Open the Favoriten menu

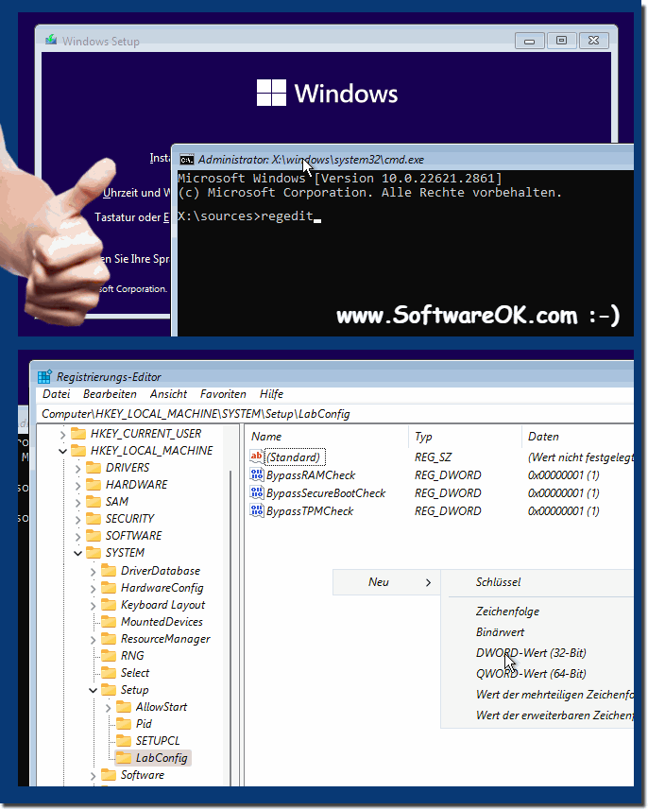pos(223,394)
